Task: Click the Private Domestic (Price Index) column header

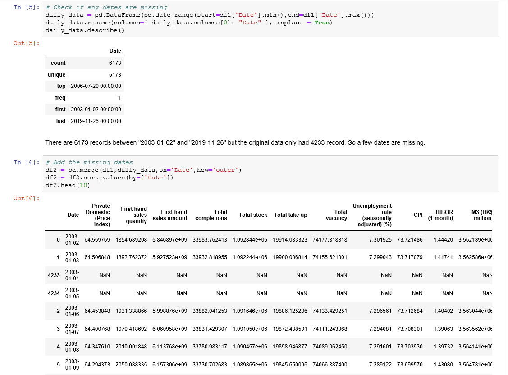Action: click(98, 215)
